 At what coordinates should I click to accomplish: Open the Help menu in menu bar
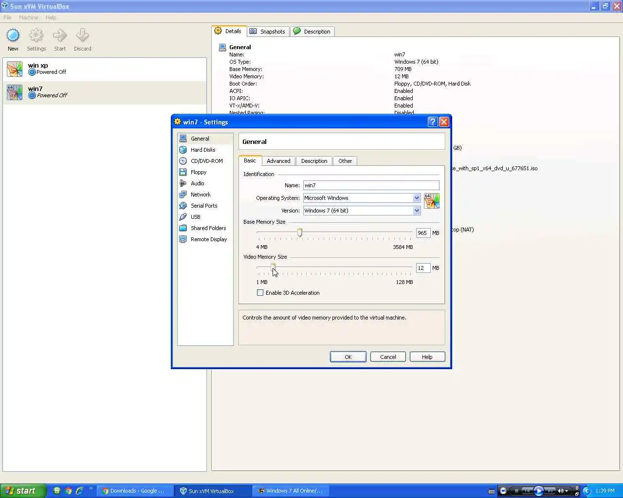pos(51,18)
